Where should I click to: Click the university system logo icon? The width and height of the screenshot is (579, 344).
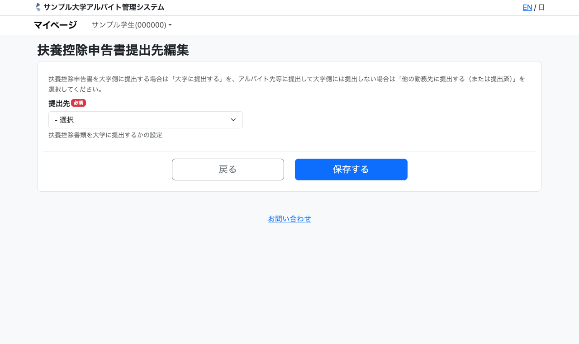coord(38,7)
